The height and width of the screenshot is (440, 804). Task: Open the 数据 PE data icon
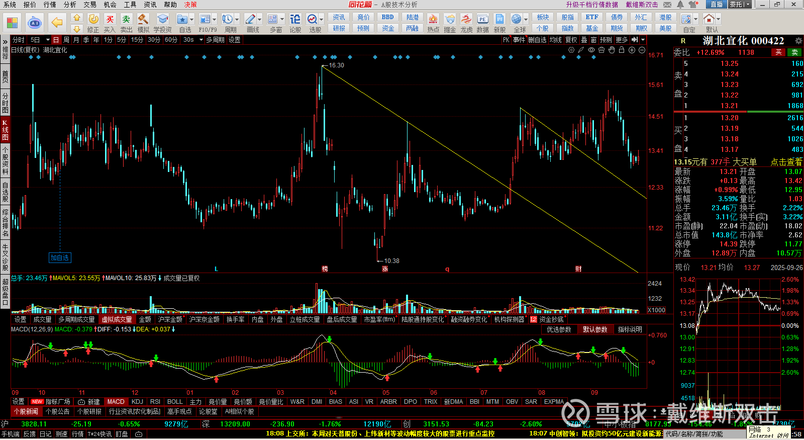482,19
